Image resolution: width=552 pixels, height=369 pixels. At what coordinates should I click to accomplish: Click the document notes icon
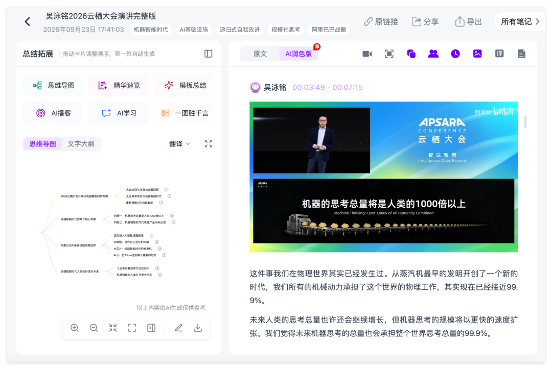[521, 54]
